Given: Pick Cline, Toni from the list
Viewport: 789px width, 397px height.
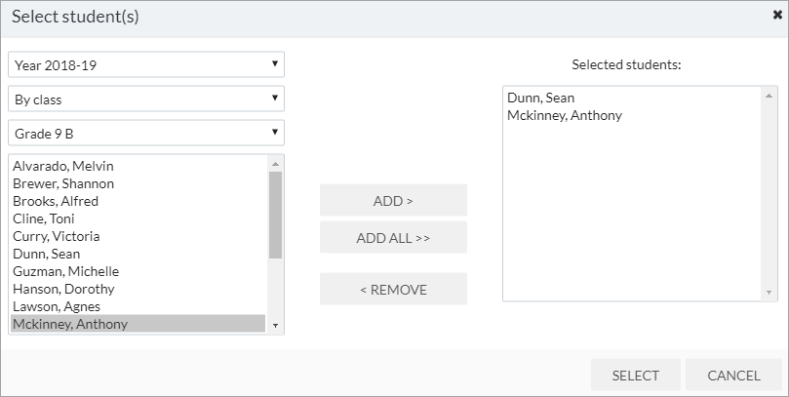Looking at the screenshot, I should 138,218.
